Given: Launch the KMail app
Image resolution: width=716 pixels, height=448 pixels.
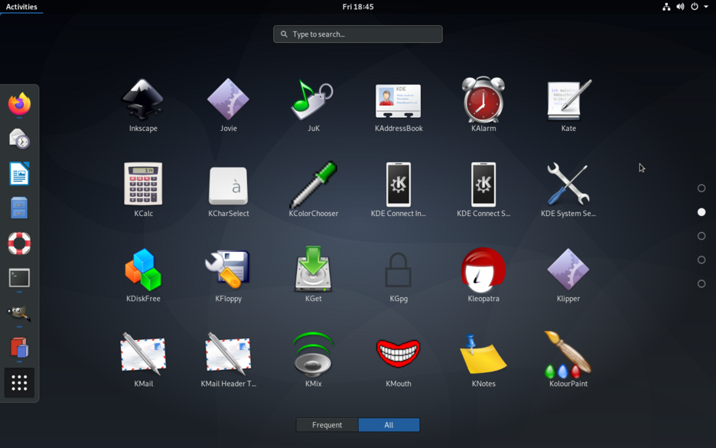Looking at the screenshot, I should pos(143,360).
